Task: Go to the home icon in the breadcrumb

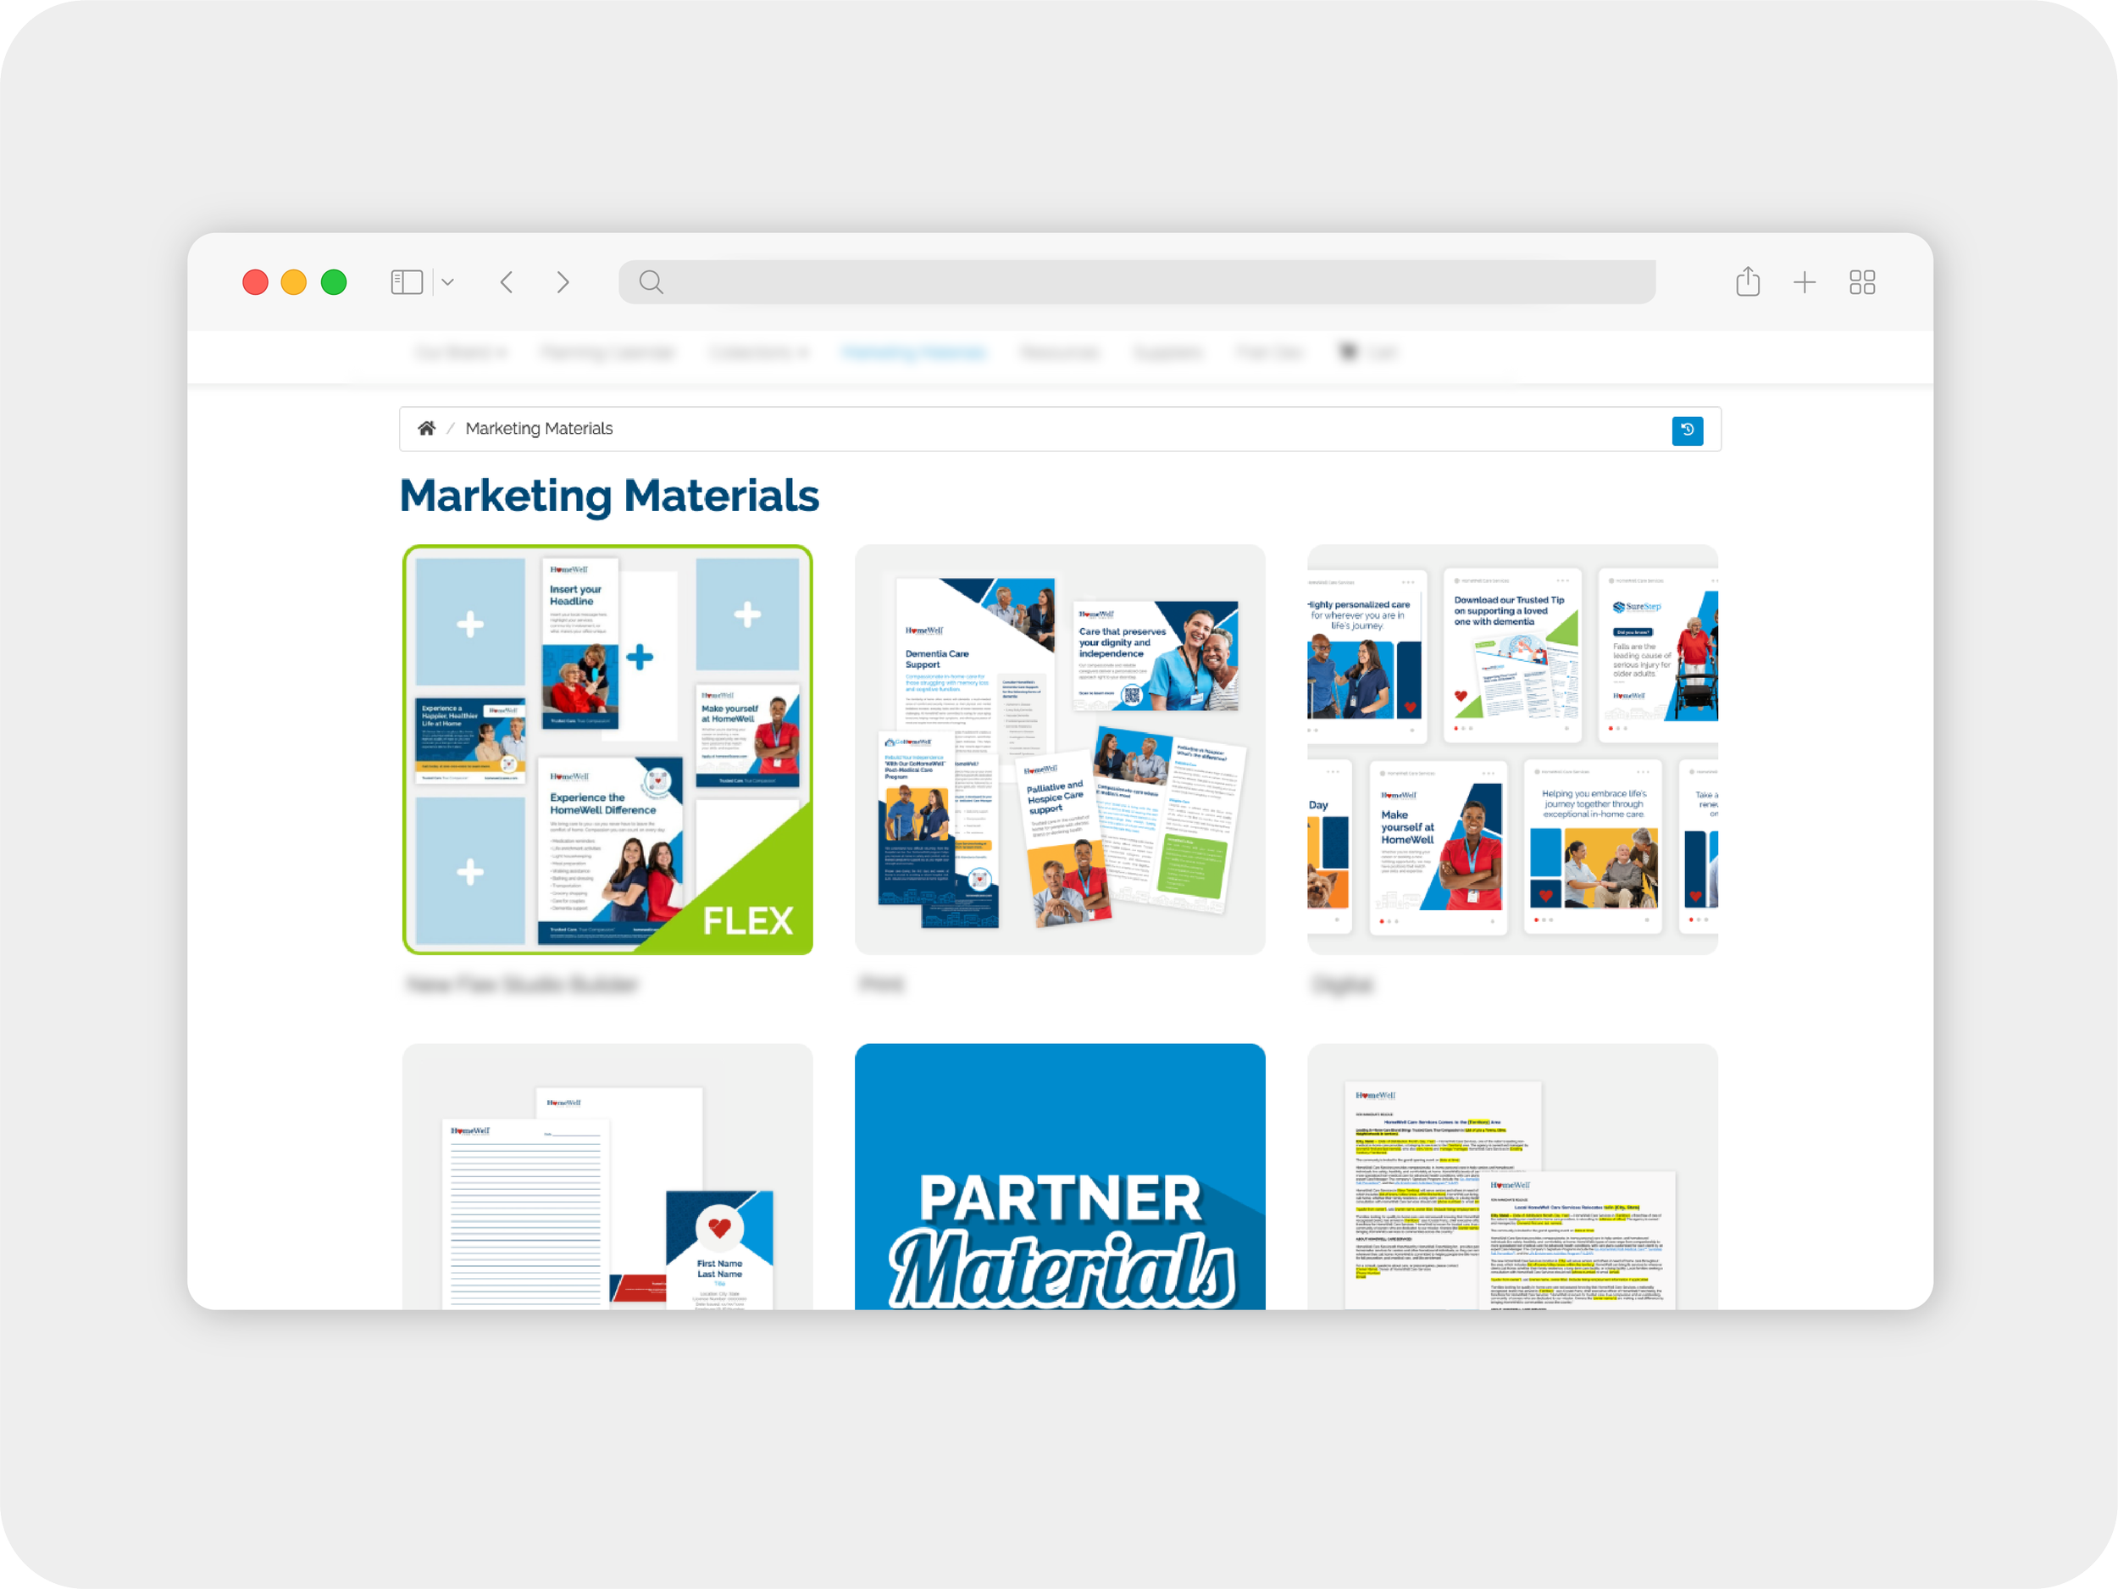Action: click(426, 428)
